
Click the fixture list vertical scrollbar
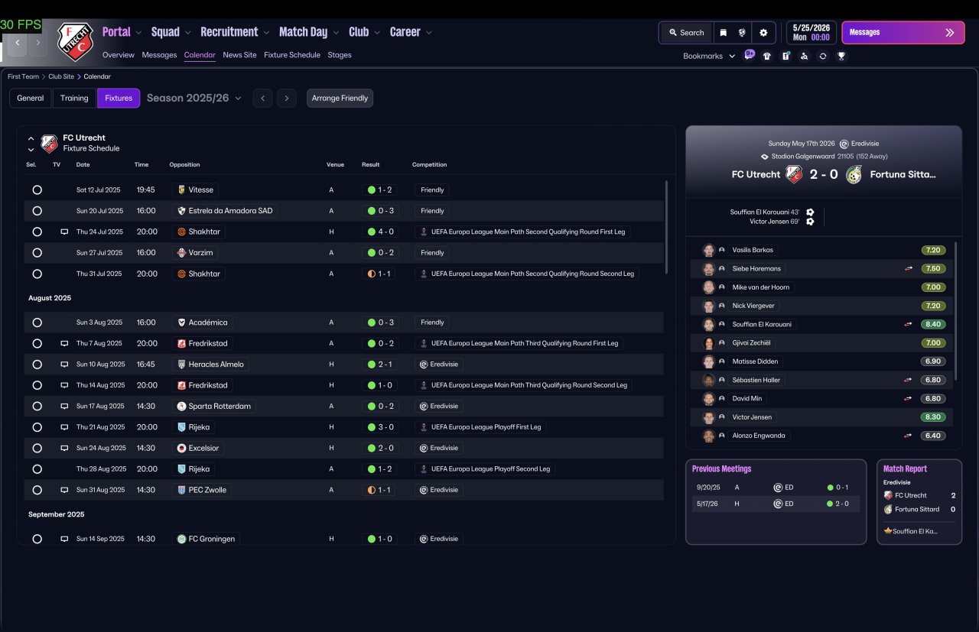coord(667,227)
